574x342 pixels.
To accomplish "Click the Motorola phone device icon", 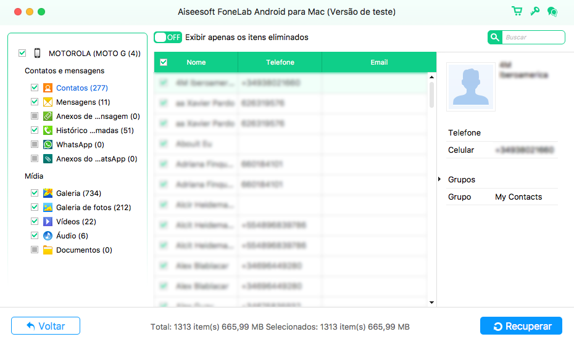I will pos(37,54).
